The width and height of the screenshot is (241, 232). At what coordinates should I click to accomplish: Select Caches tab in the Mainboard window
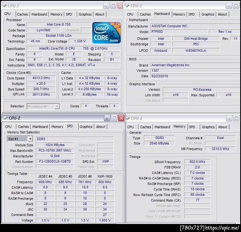[x=145, y=14]
